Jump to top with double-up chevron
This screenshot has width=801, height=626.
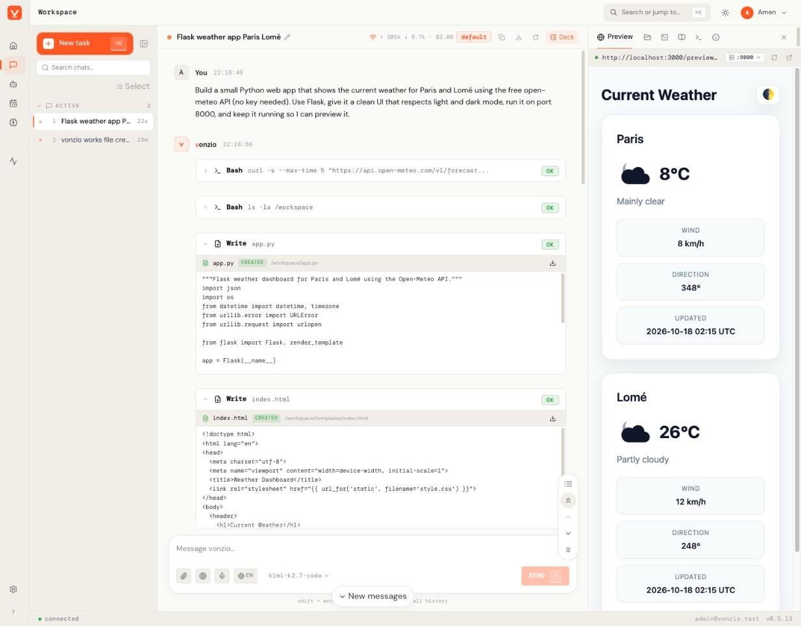[x=568, y=501]
